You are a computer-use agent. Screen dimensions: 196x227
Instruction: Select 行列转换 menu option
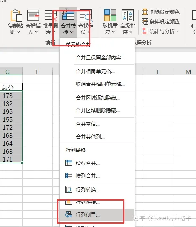pos(83,189)
